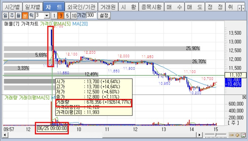Close the volume chart pane

[244, 97]
